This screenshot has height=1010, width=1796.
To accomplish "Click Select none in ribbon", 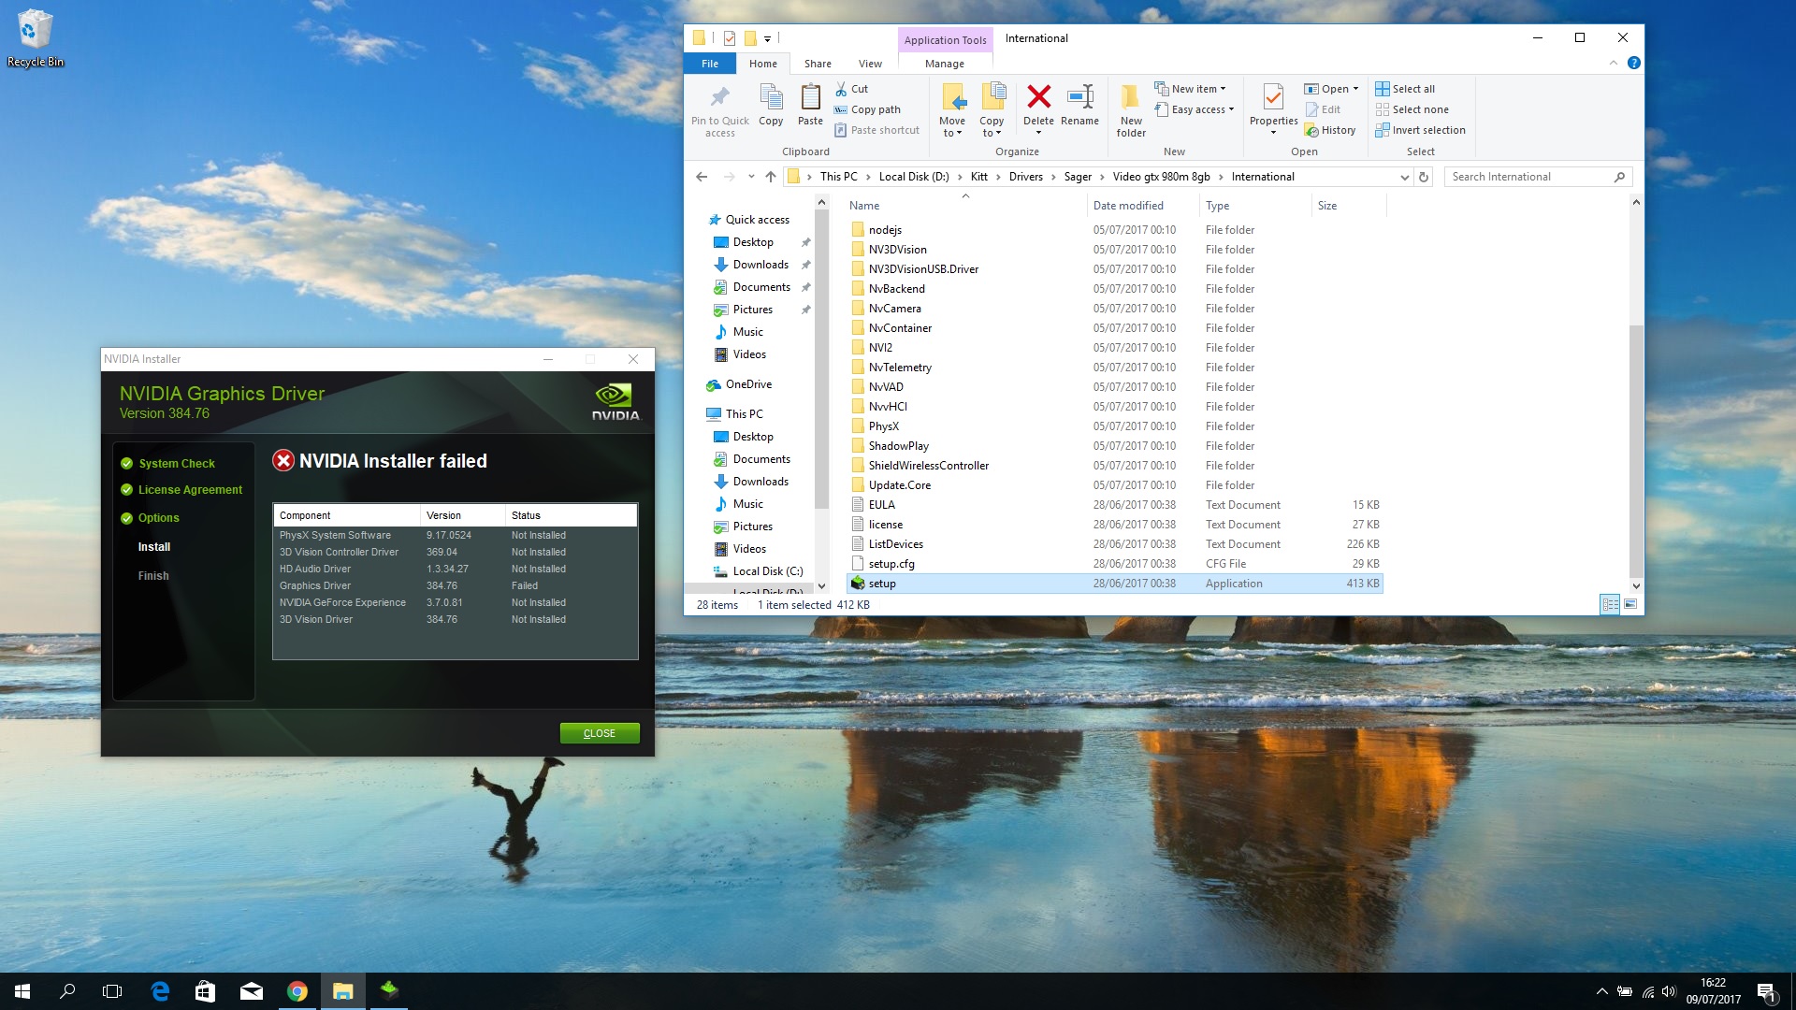I will [x=1412, y=109].
